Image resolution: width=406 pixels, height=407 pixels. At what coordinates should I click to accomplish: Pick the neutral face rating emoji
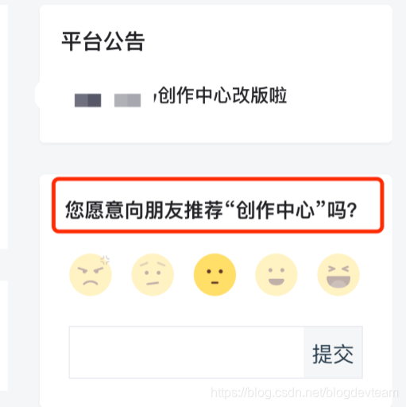click(215, 275)
